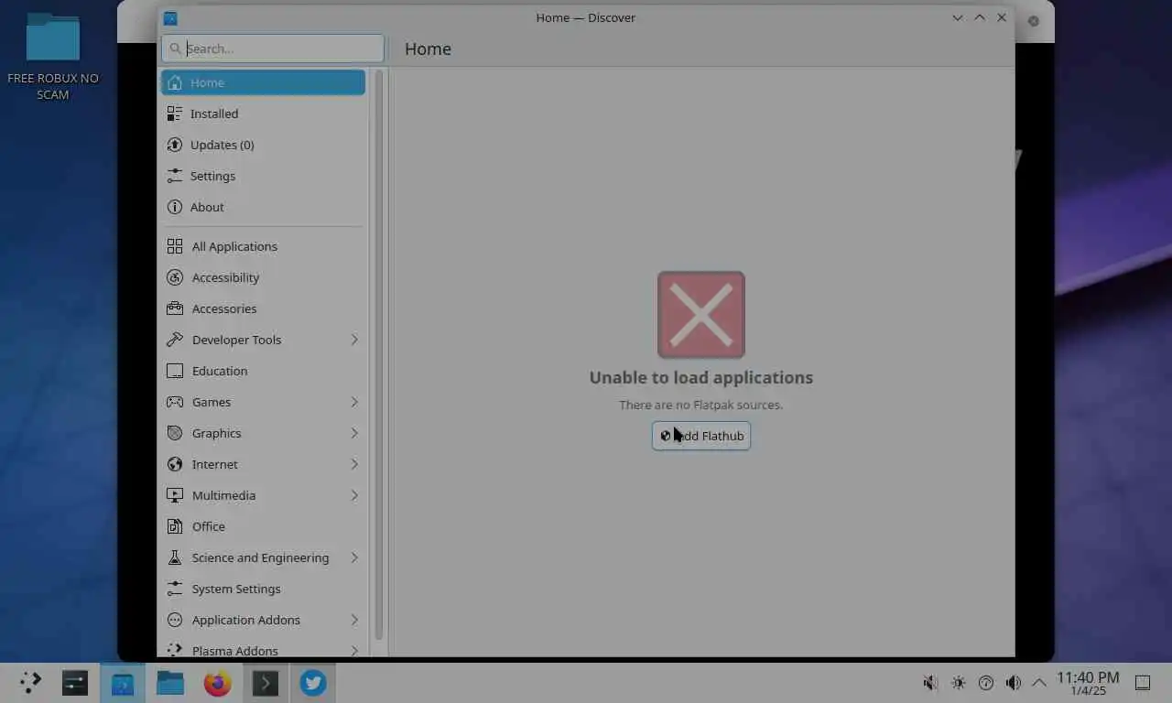Screen dimensions: 1172x703
Task: Open the Twitter app in the taskbar
Action: [x=313, y=683]
